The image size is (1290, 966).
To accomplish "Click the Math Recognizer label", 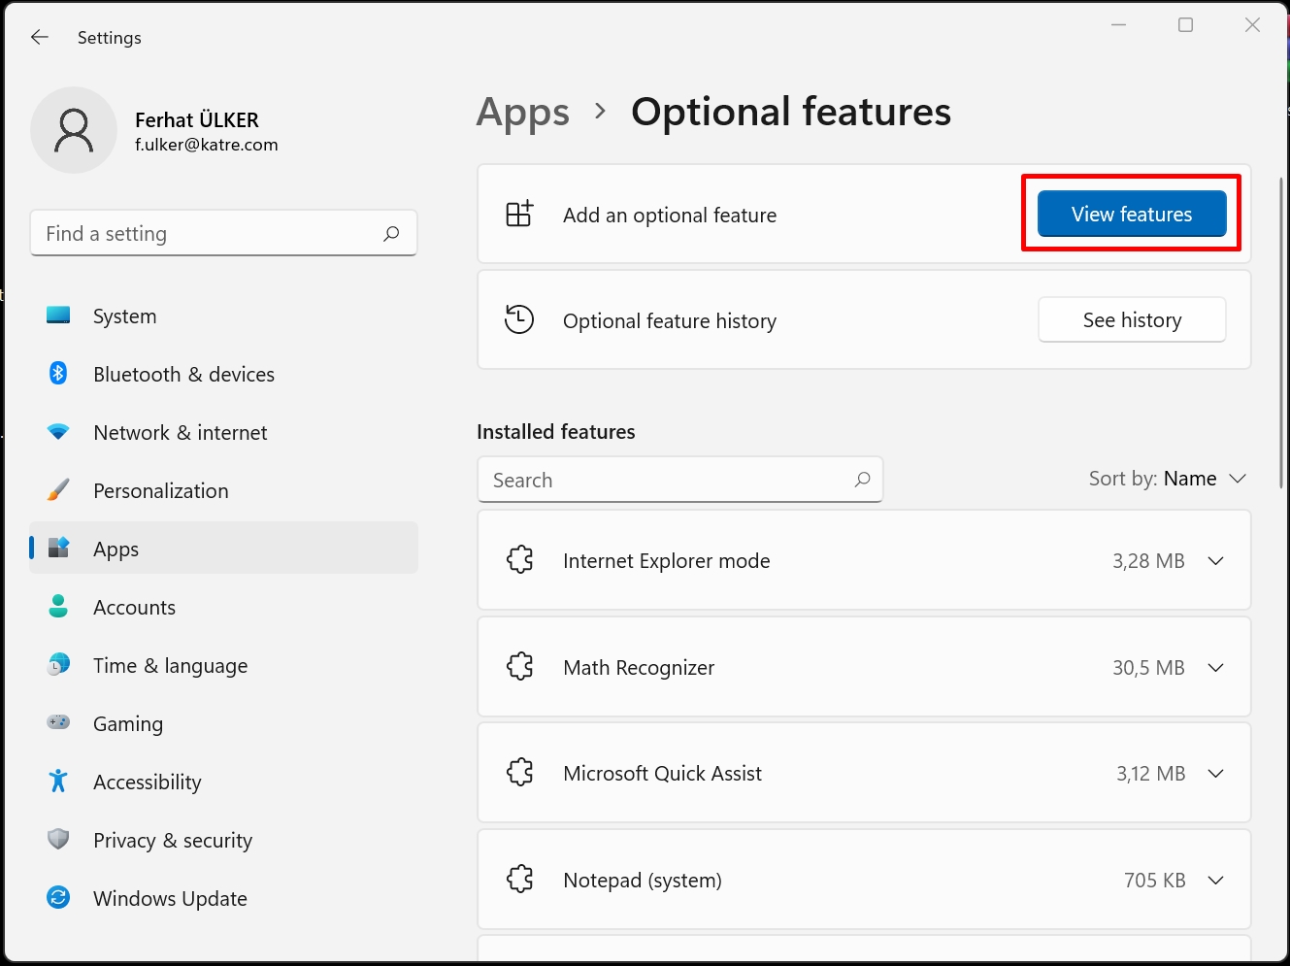I will (x=639, y=667).
